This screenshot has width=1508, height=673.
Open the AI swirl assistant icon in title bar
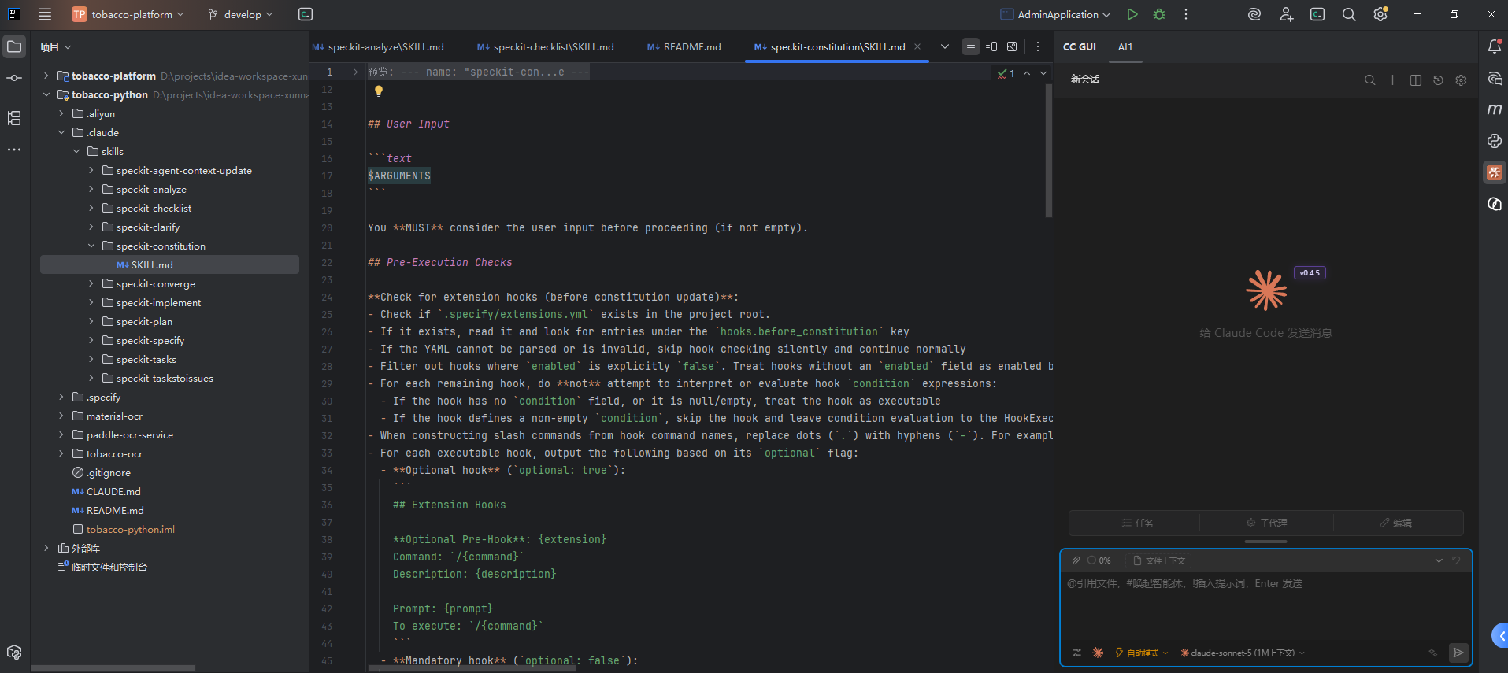(x=1254, y=14)
